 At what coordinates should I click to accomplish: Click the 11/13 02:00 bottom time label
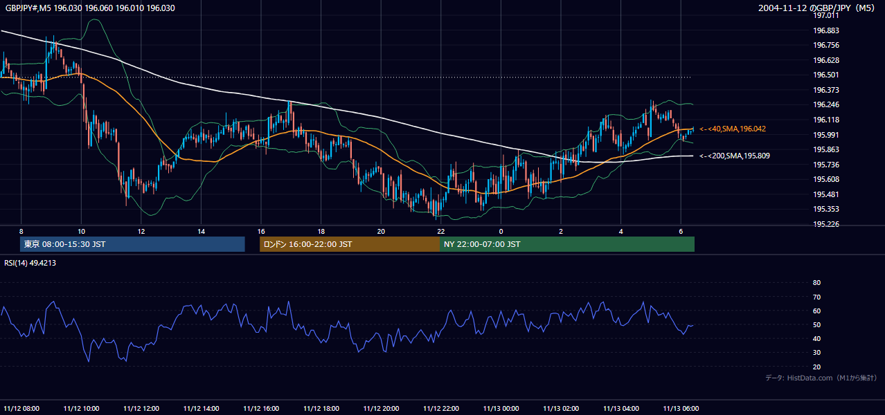click(562, 408)
